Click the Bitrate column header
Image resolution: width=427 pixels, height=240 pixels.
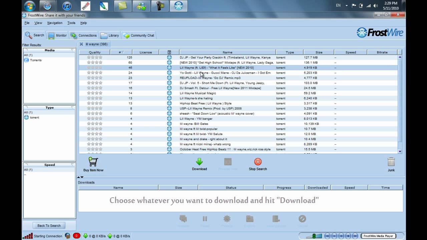click(x=382, y=52)
